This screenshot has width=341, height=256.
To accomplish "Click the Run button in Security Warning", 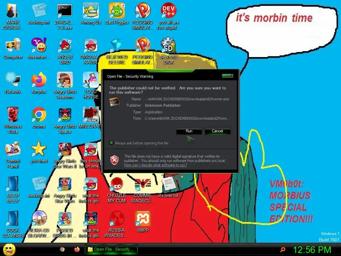I will [x=189, y=131].
